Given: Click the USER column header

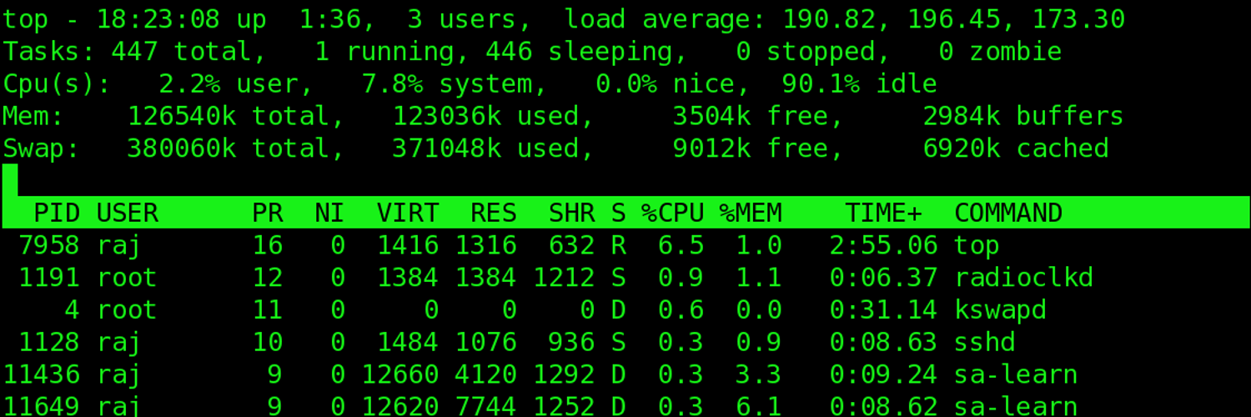Looking at the screenshot, I should 127,214.
